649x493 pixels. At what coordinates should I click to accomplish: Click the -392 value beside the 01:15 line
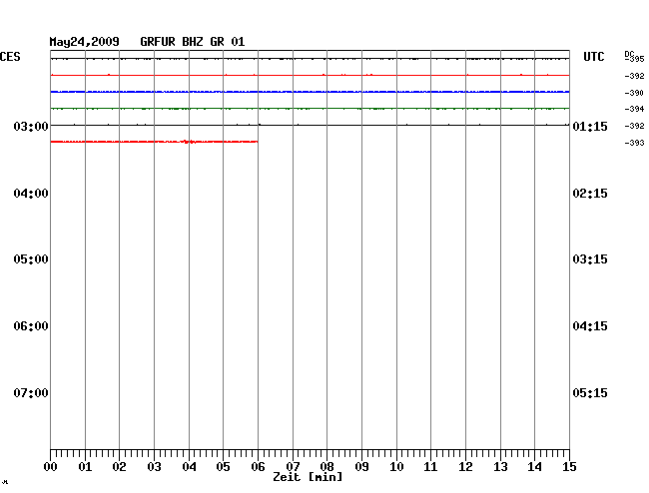tap(634, 126)
